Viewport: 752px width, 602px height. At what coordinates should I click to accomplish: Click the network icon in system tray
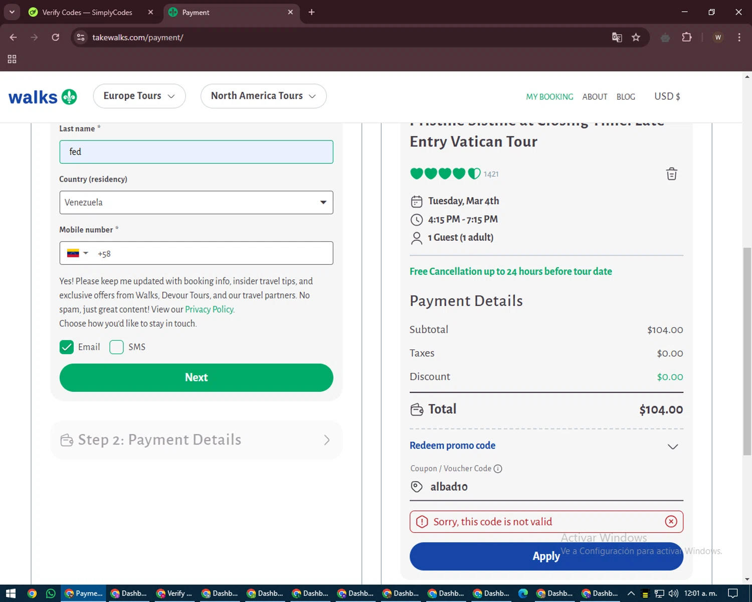click(659, 593)
